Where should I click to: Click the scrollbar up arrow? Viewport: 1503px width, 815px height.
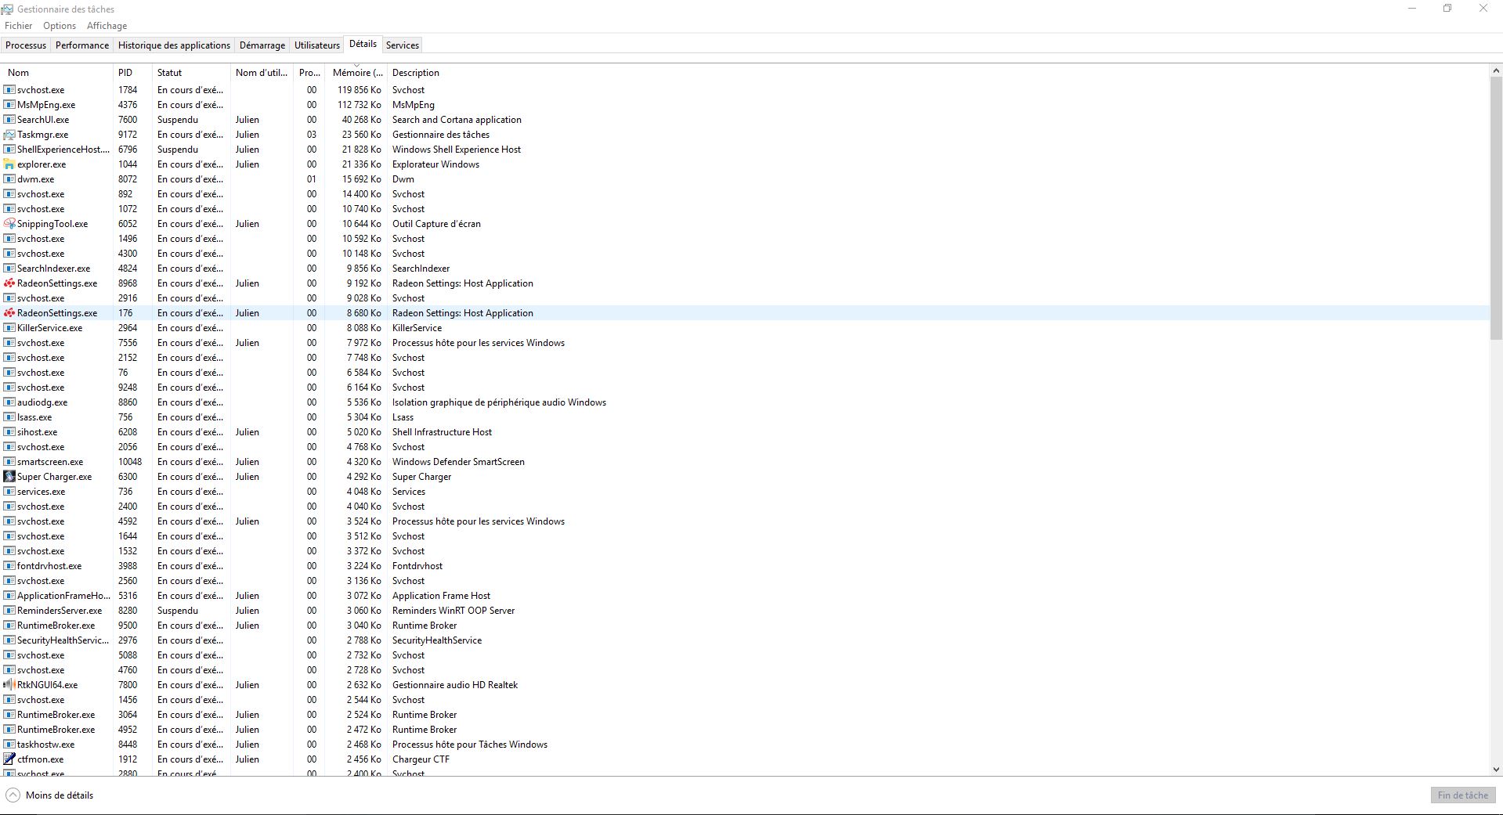point(1496,70)
